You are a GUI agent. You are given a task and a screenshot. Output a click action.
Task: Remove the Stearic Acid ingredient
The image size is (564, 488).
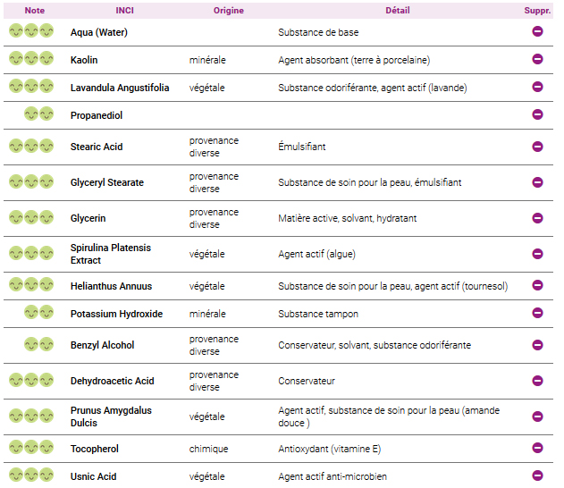[x=537, y=147]
